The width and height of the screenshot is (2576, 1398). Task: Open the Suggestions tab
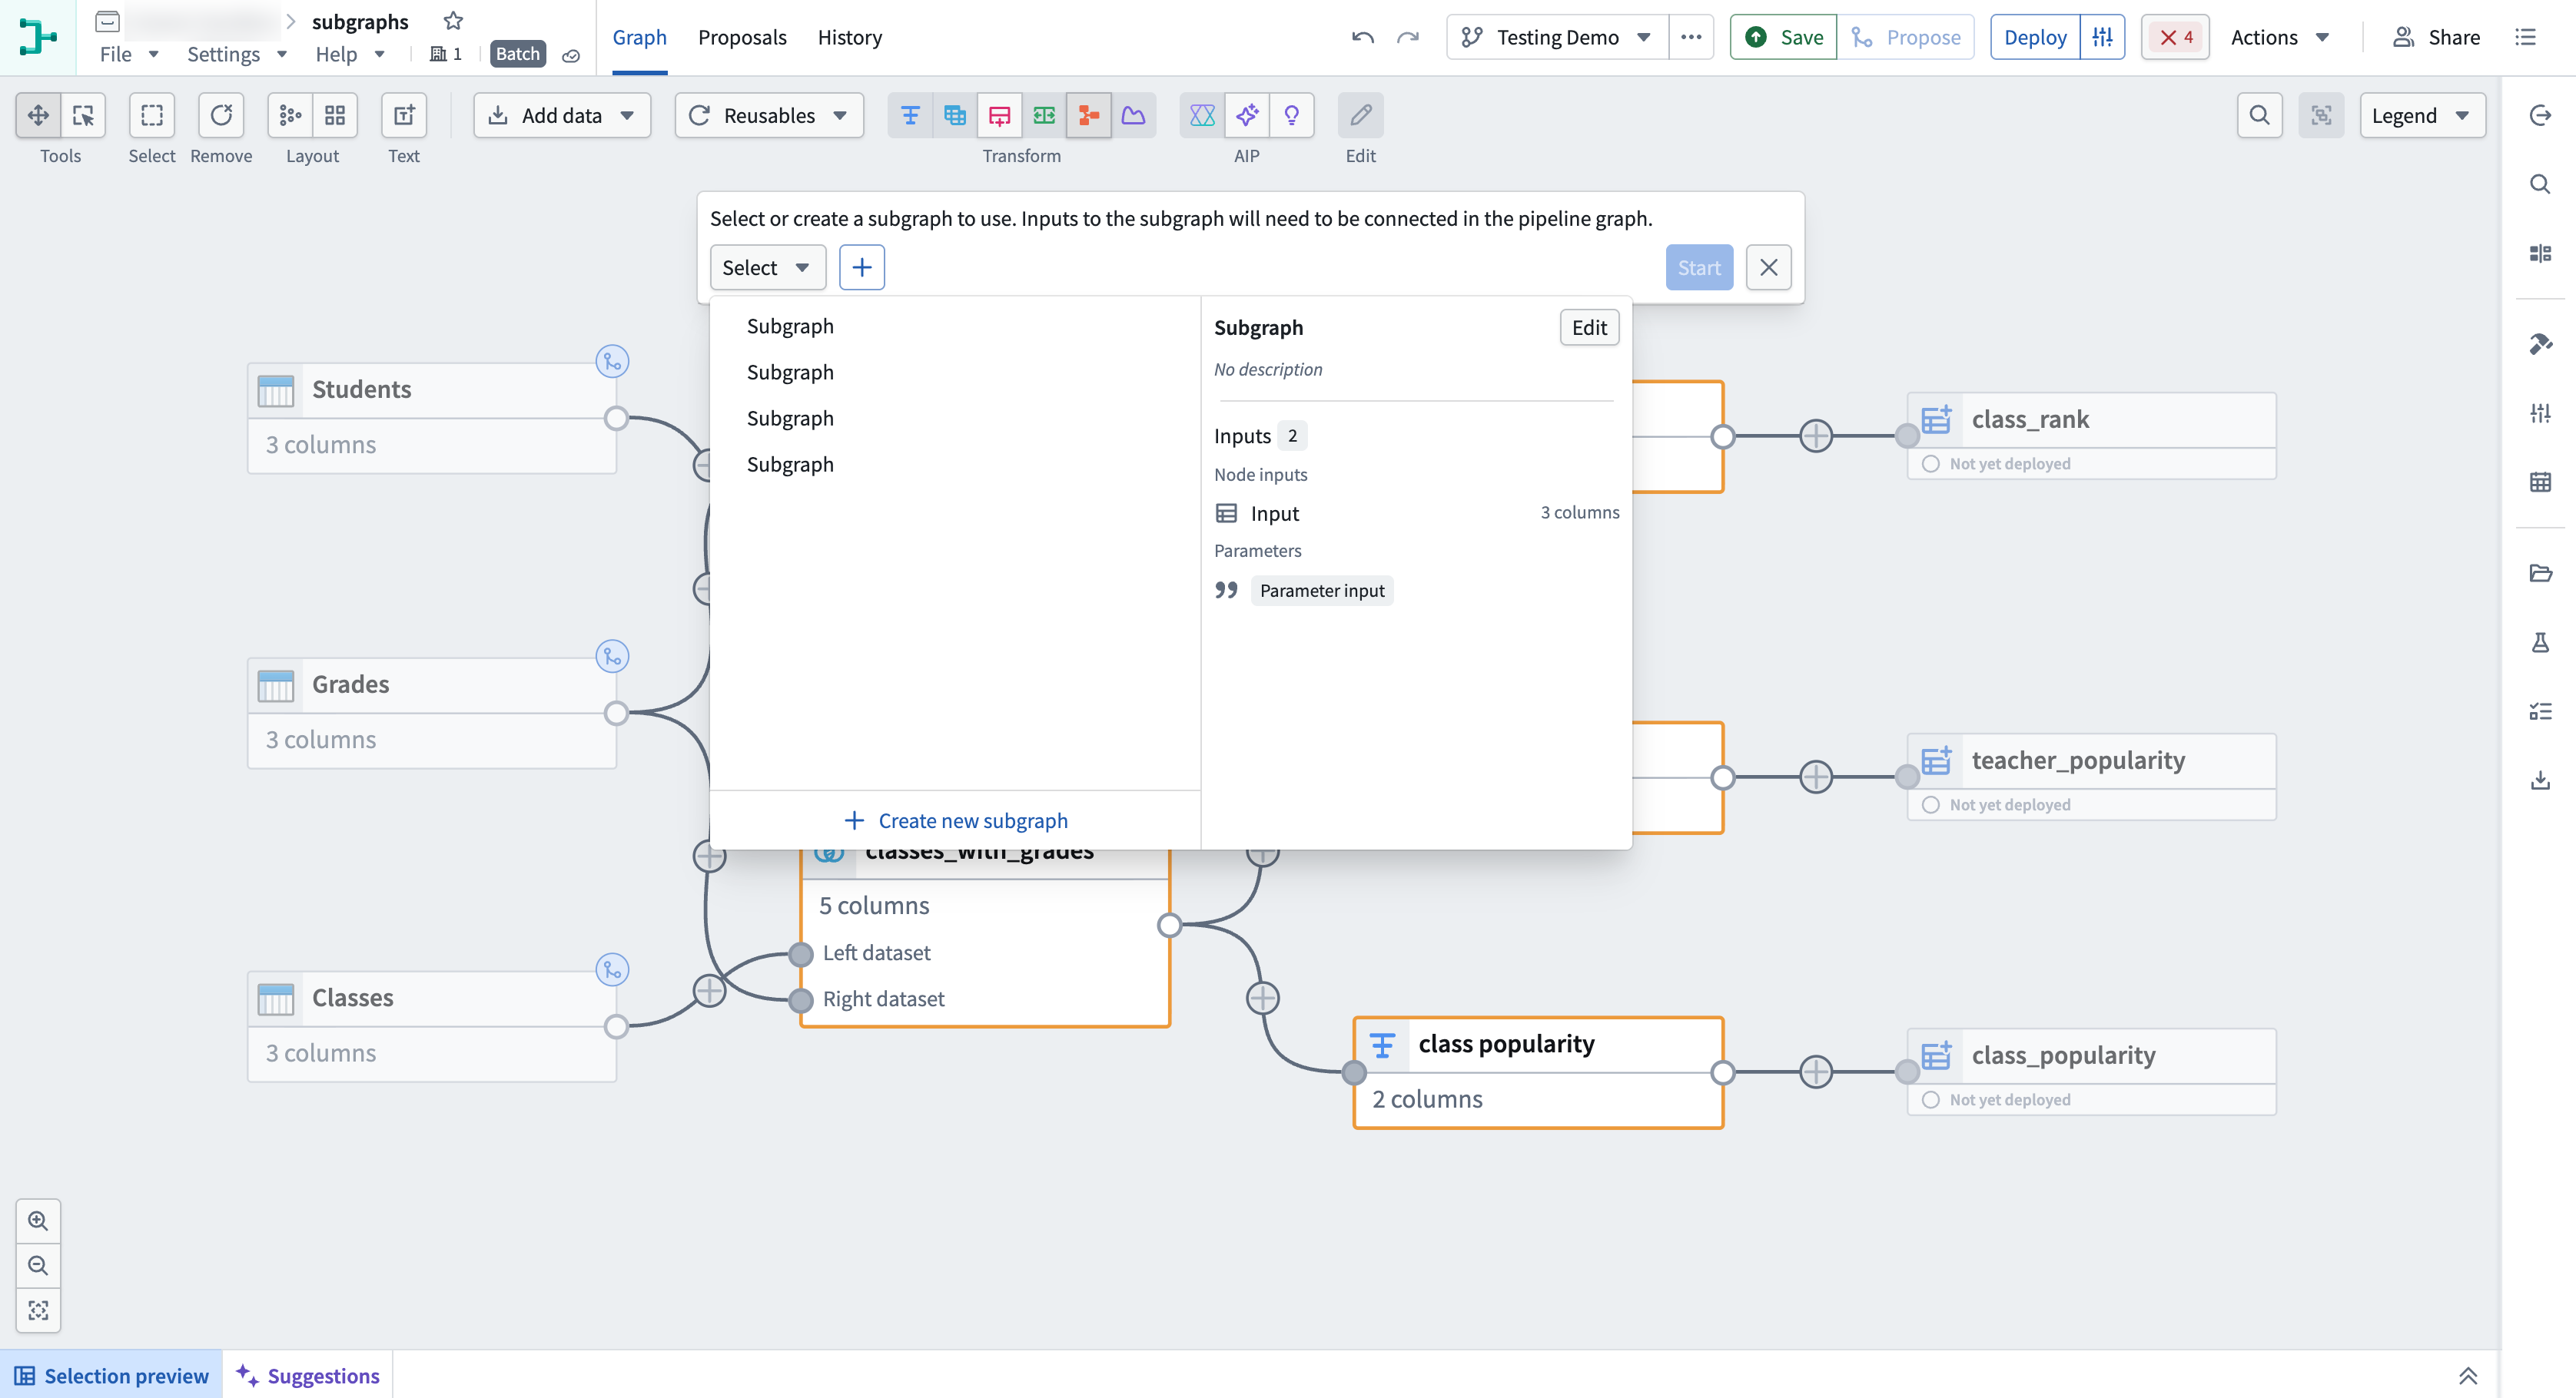[308, 1375]
